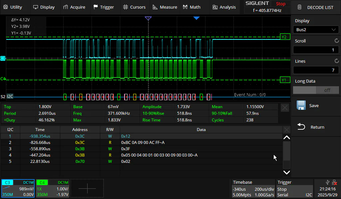Close the I2C decode list table

click(286, 130)
